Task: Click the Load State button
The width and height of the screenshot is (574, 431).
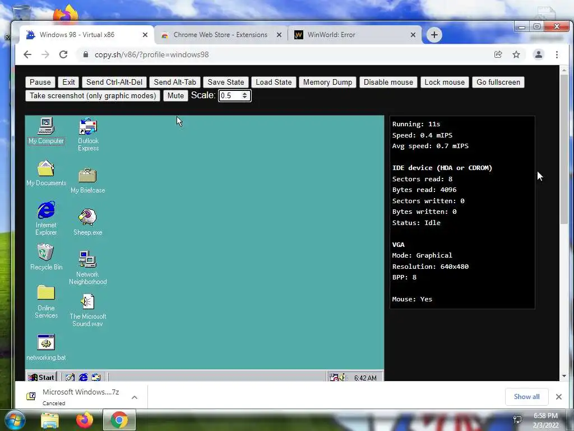Action: coord(274,82)
